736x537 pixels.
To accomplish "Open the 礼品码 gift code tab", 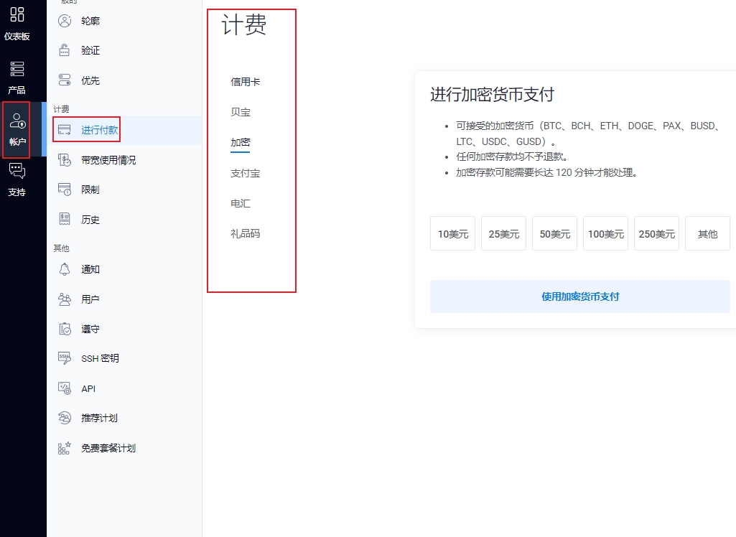I will [x=245, y=233].
